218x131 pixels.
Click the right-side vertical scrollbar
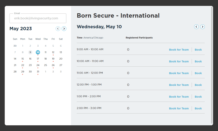pos(212,65)
